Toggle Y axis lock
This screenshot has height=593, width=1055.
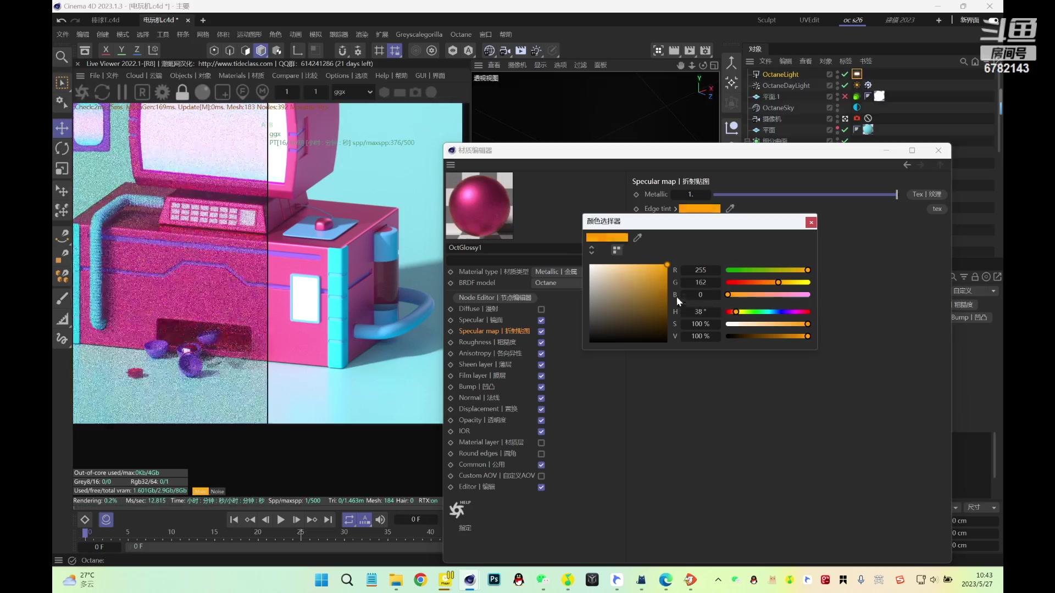[121, 50]
